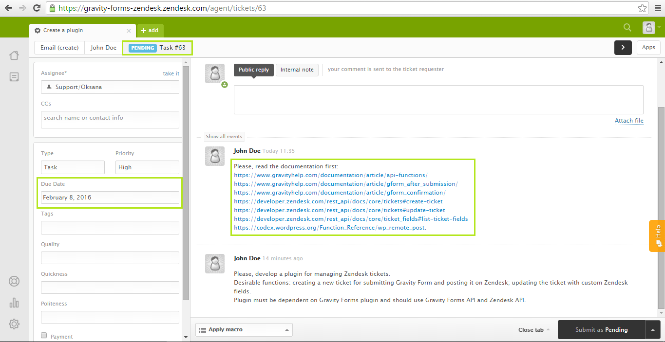Click the customer support life-ring icon
665x342 pixels.
[x=14, y=281]
